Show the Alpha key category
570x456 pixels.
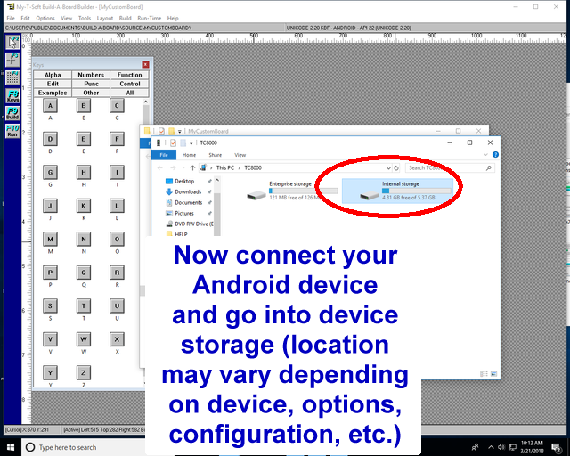[x=53, y=76]
